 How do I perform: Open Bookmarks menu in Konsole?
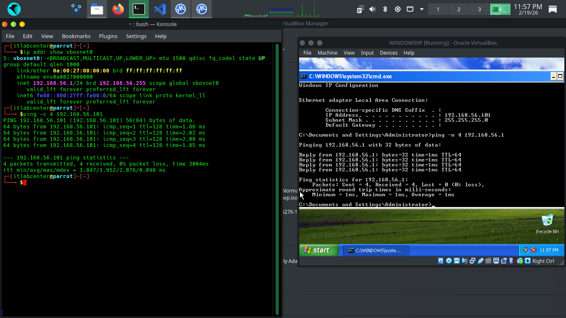[x=76, y=36]
